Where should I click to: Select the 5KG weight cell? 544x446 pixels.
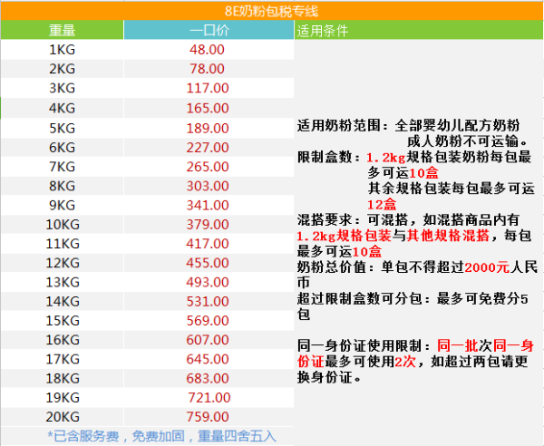pos(62,129)
